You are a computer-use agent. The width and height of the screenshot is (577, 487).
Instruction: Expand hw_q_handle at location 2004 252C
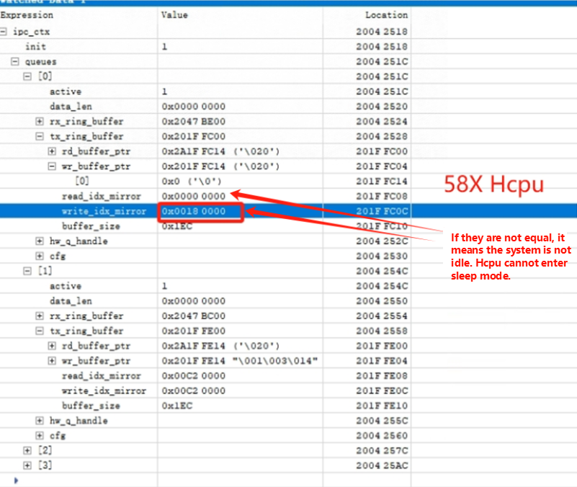(40, 241)
